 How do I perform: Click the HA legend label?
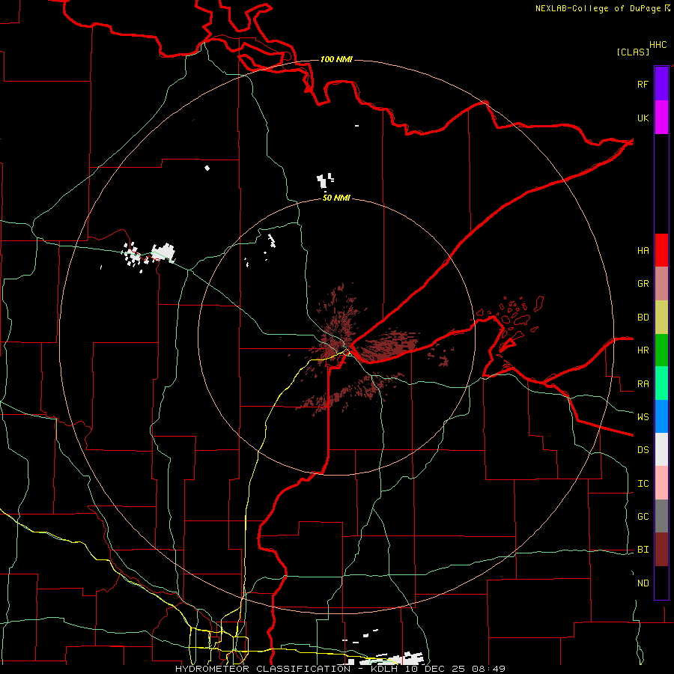pyautogui.click(x=643, y=250)
